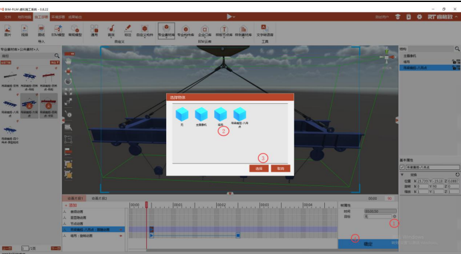Screen dimensions: 461x254
Task: Click the search magnifier in material panel
Action: tap(57, 55)
